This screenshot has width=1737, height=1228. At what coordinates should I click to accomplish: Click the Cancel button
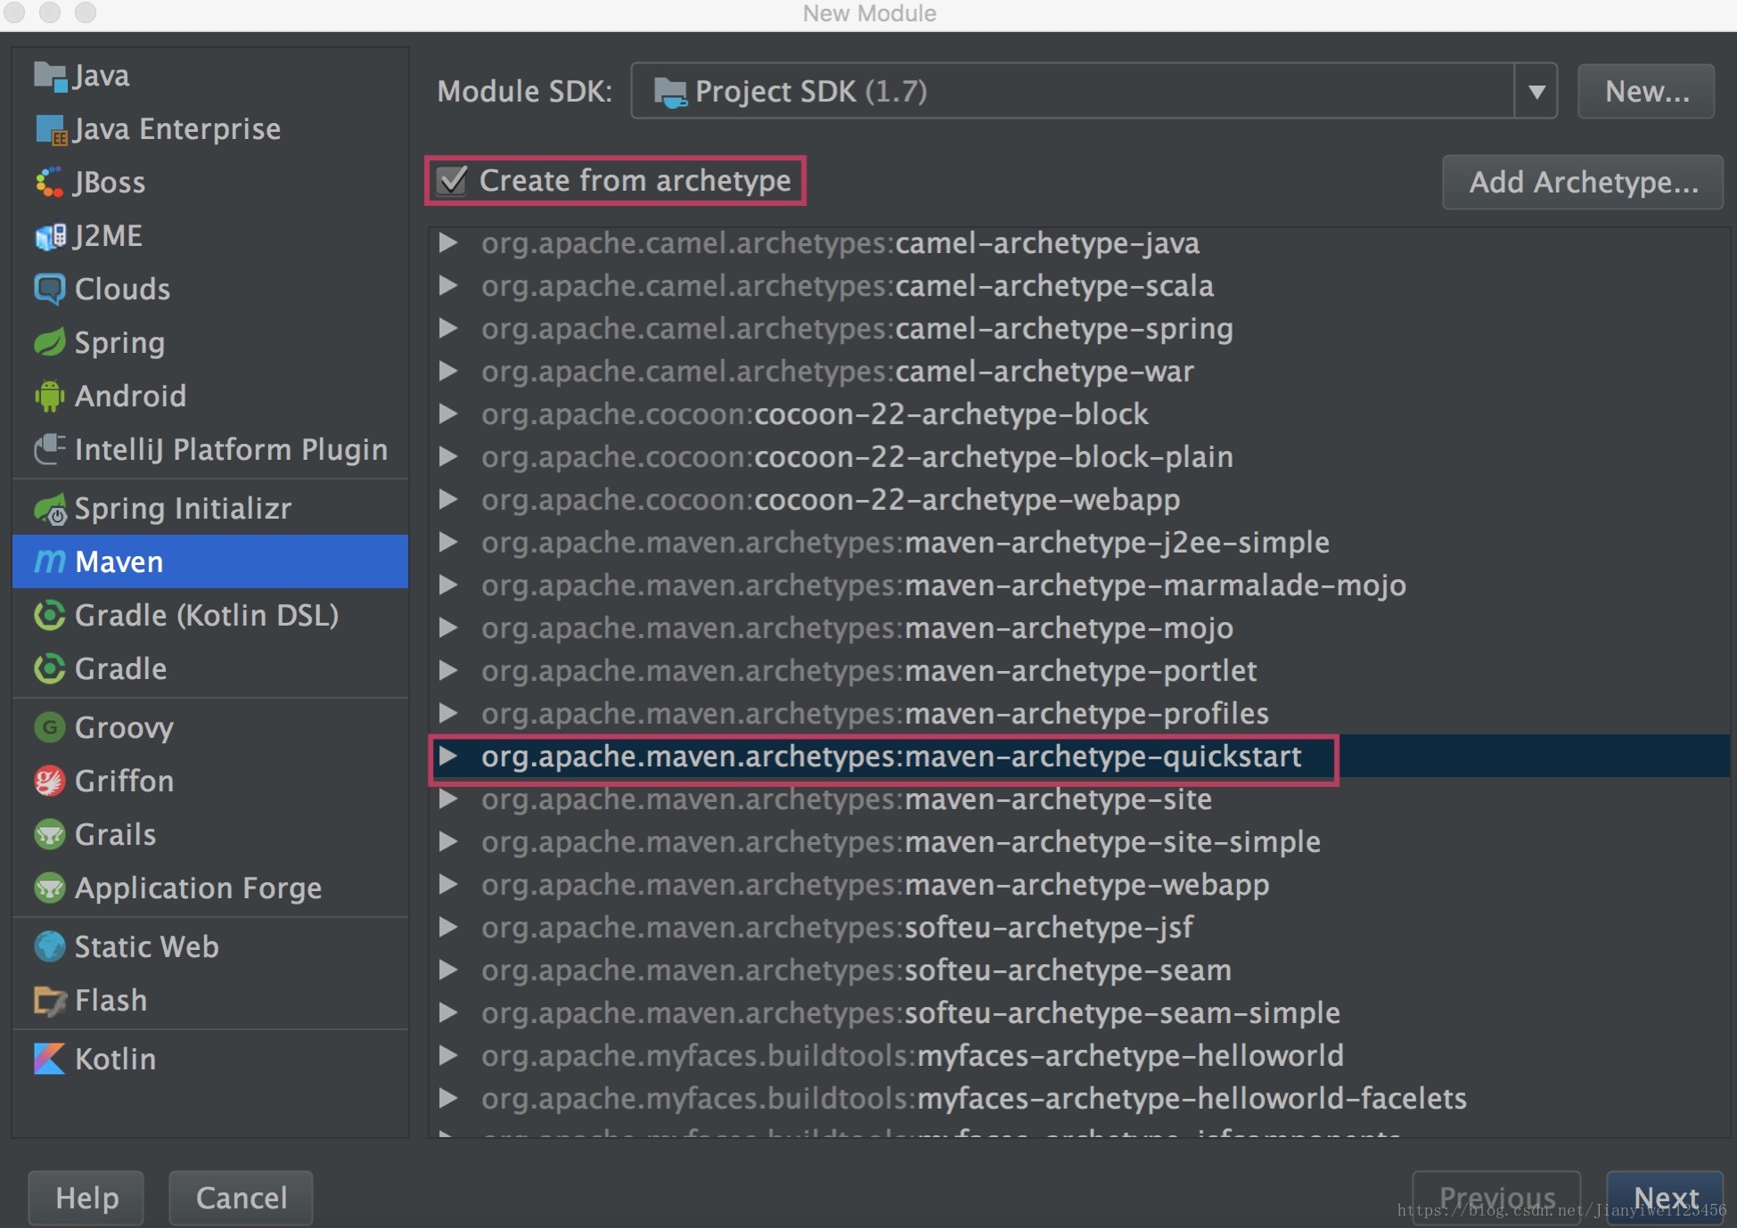tap(241, 1199)
